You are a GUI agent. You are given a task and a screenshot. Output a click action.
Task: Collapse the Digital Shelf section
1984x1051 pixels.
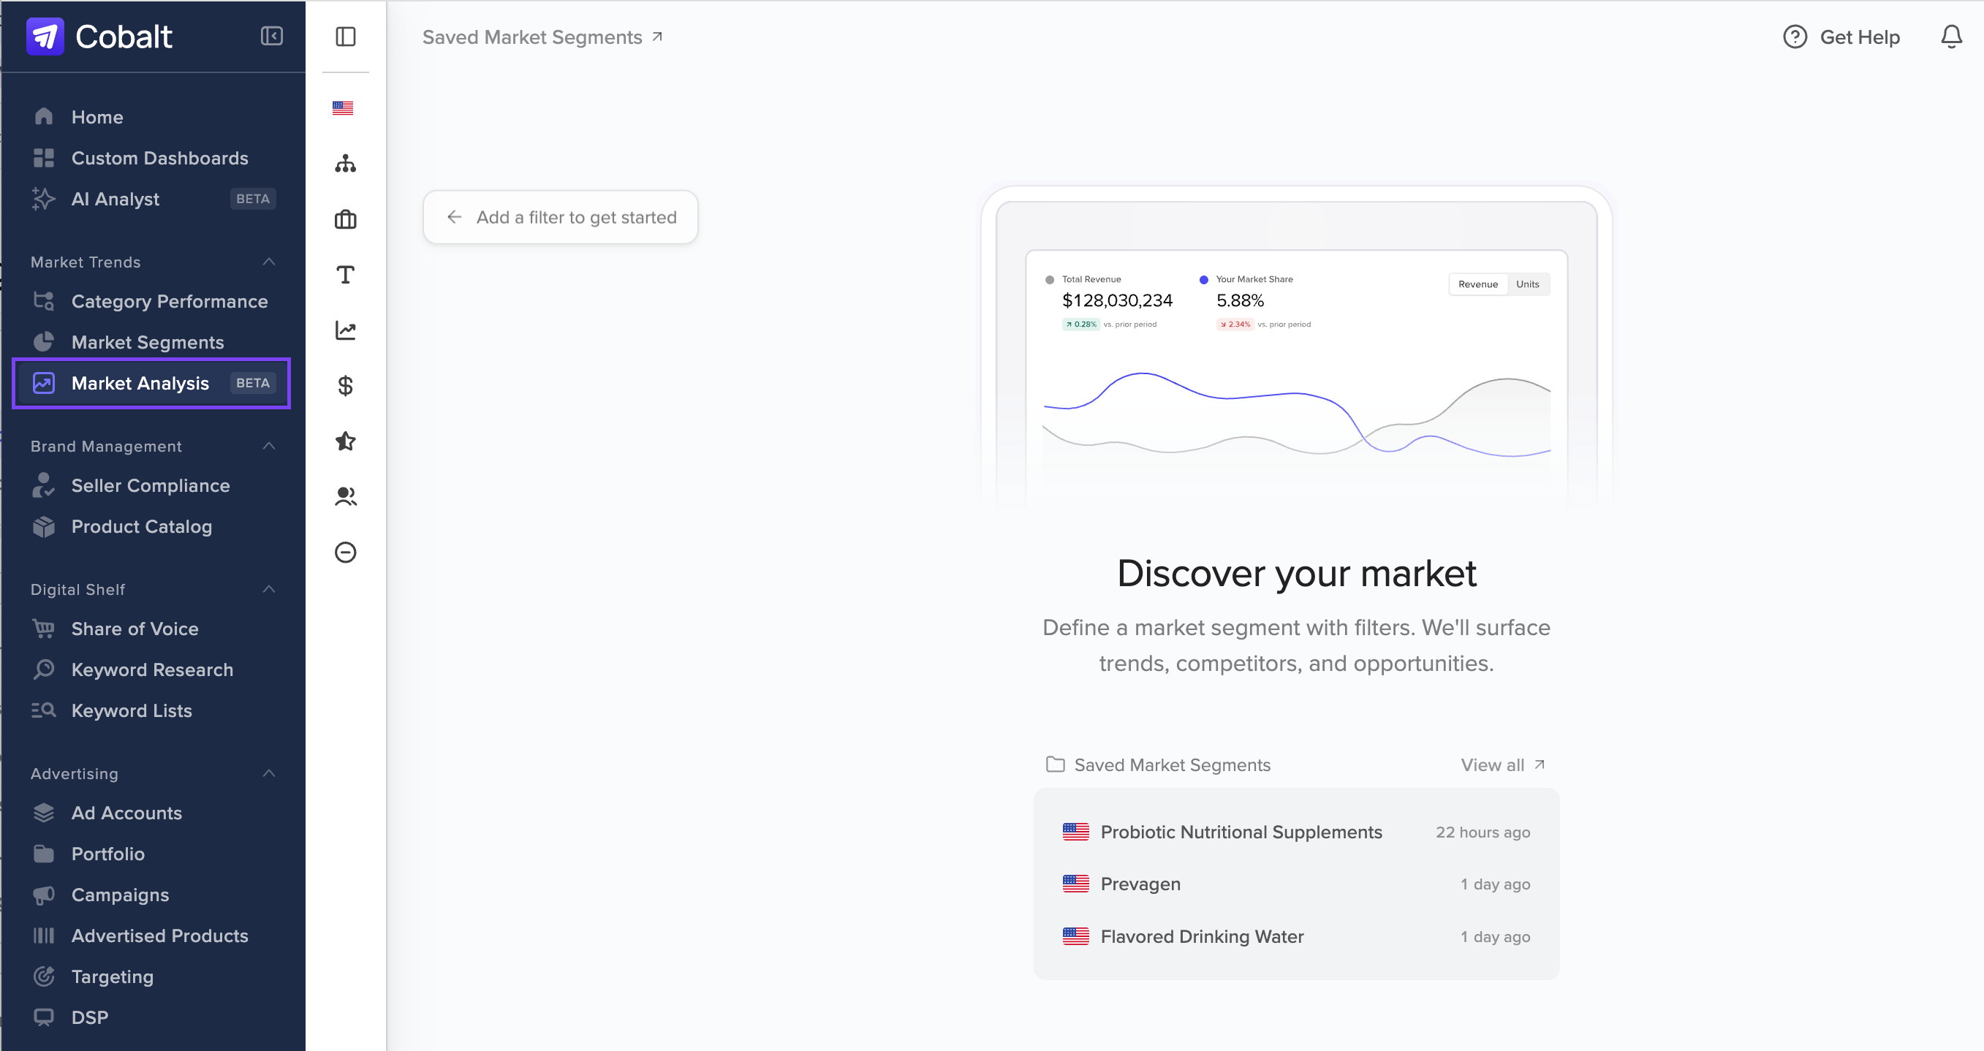tap(269, 589)
